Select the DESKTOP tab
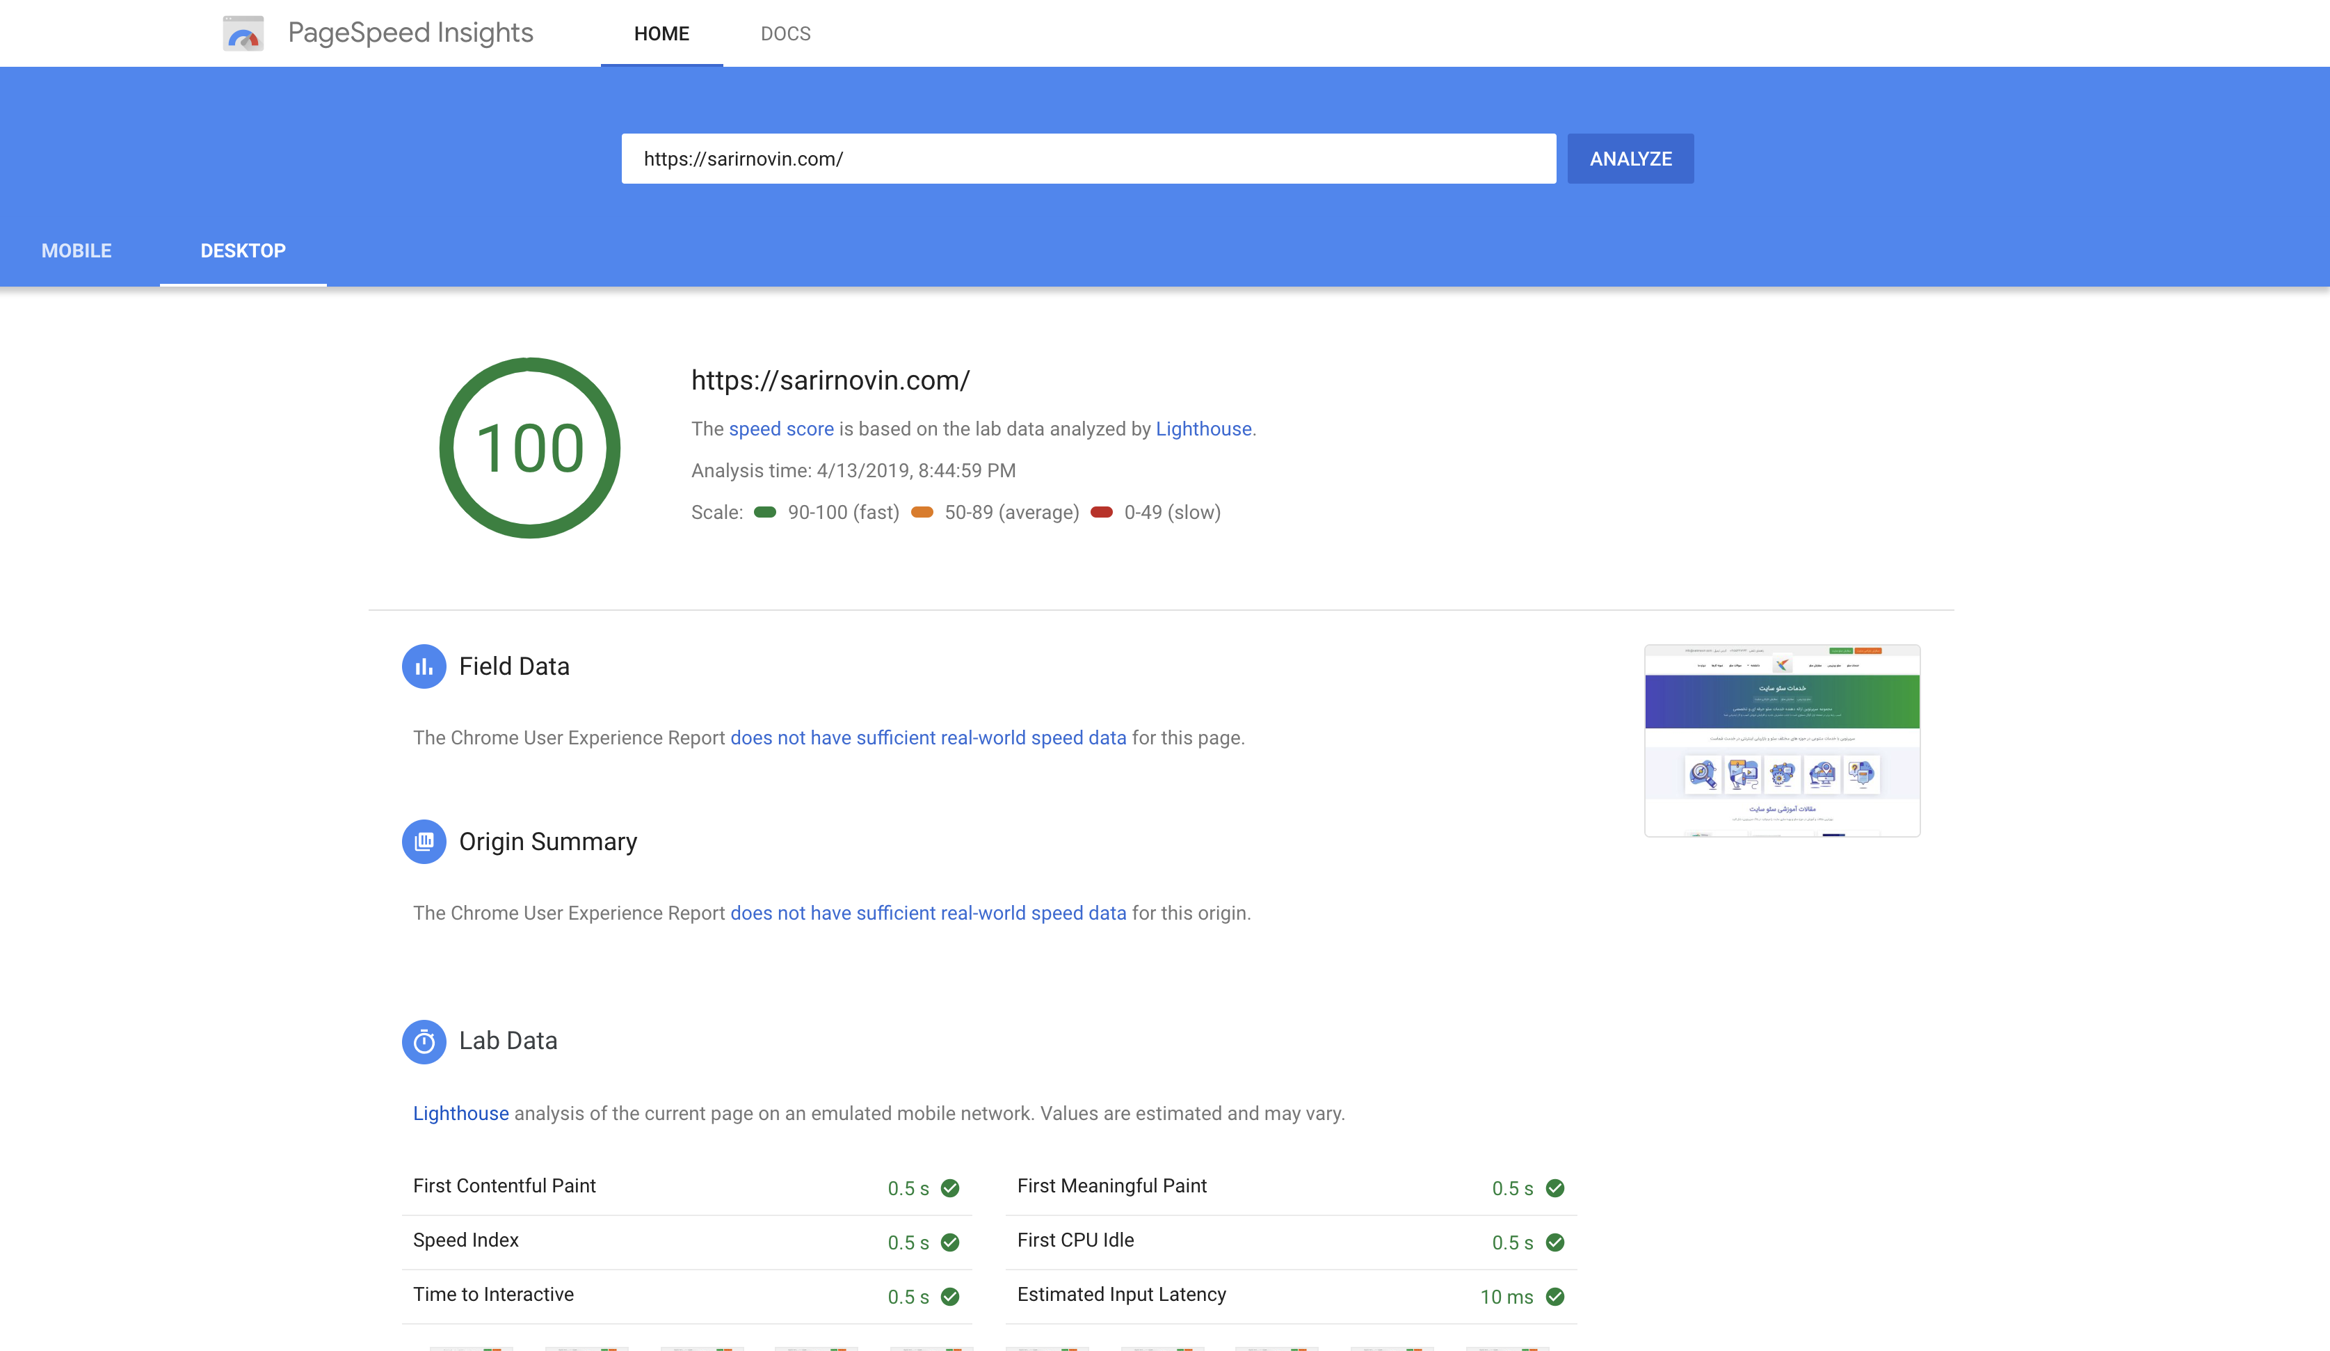Screen dimensions: 2330x1351 click(243, 250)
